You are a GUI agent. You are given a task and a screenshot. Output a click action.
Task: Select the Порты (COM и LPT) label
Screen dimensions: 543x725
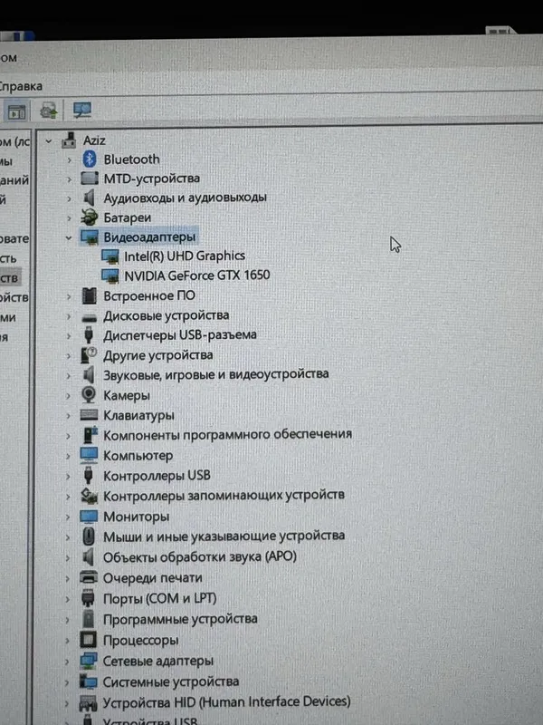pos(159,598)
